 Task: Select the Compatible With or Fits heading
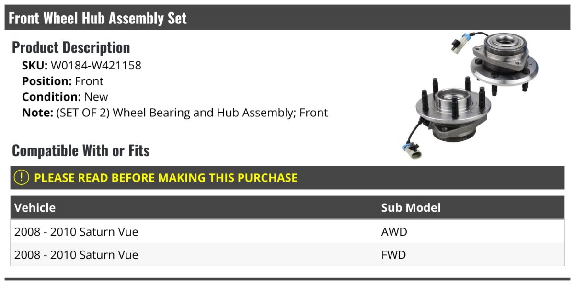(x=80, y=151)
